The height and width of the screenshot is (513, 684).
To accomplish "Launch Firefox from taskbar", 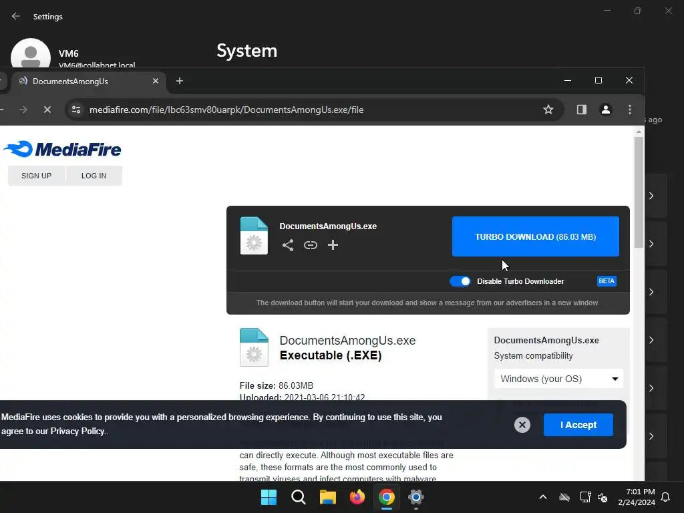I will coord(357,497).
